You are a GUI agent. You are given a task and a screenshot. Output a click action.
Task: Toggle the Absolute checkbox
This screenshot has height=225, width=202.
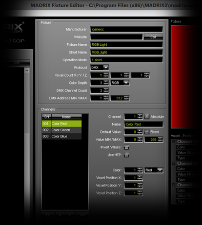[x=147, y=116]
